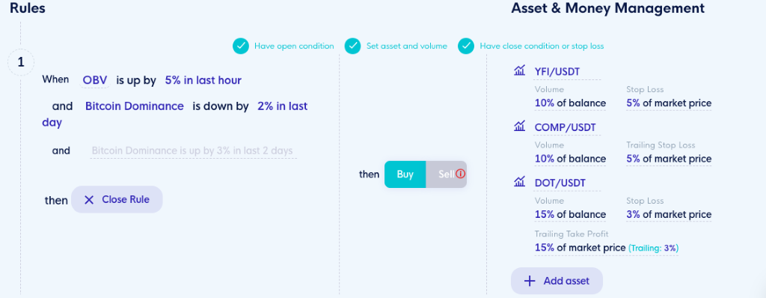Image resolution: width=766 pixels, height=298 pixels.
Task: Edit the DOT/USDT 15% volume of balance
Action: 570,214
